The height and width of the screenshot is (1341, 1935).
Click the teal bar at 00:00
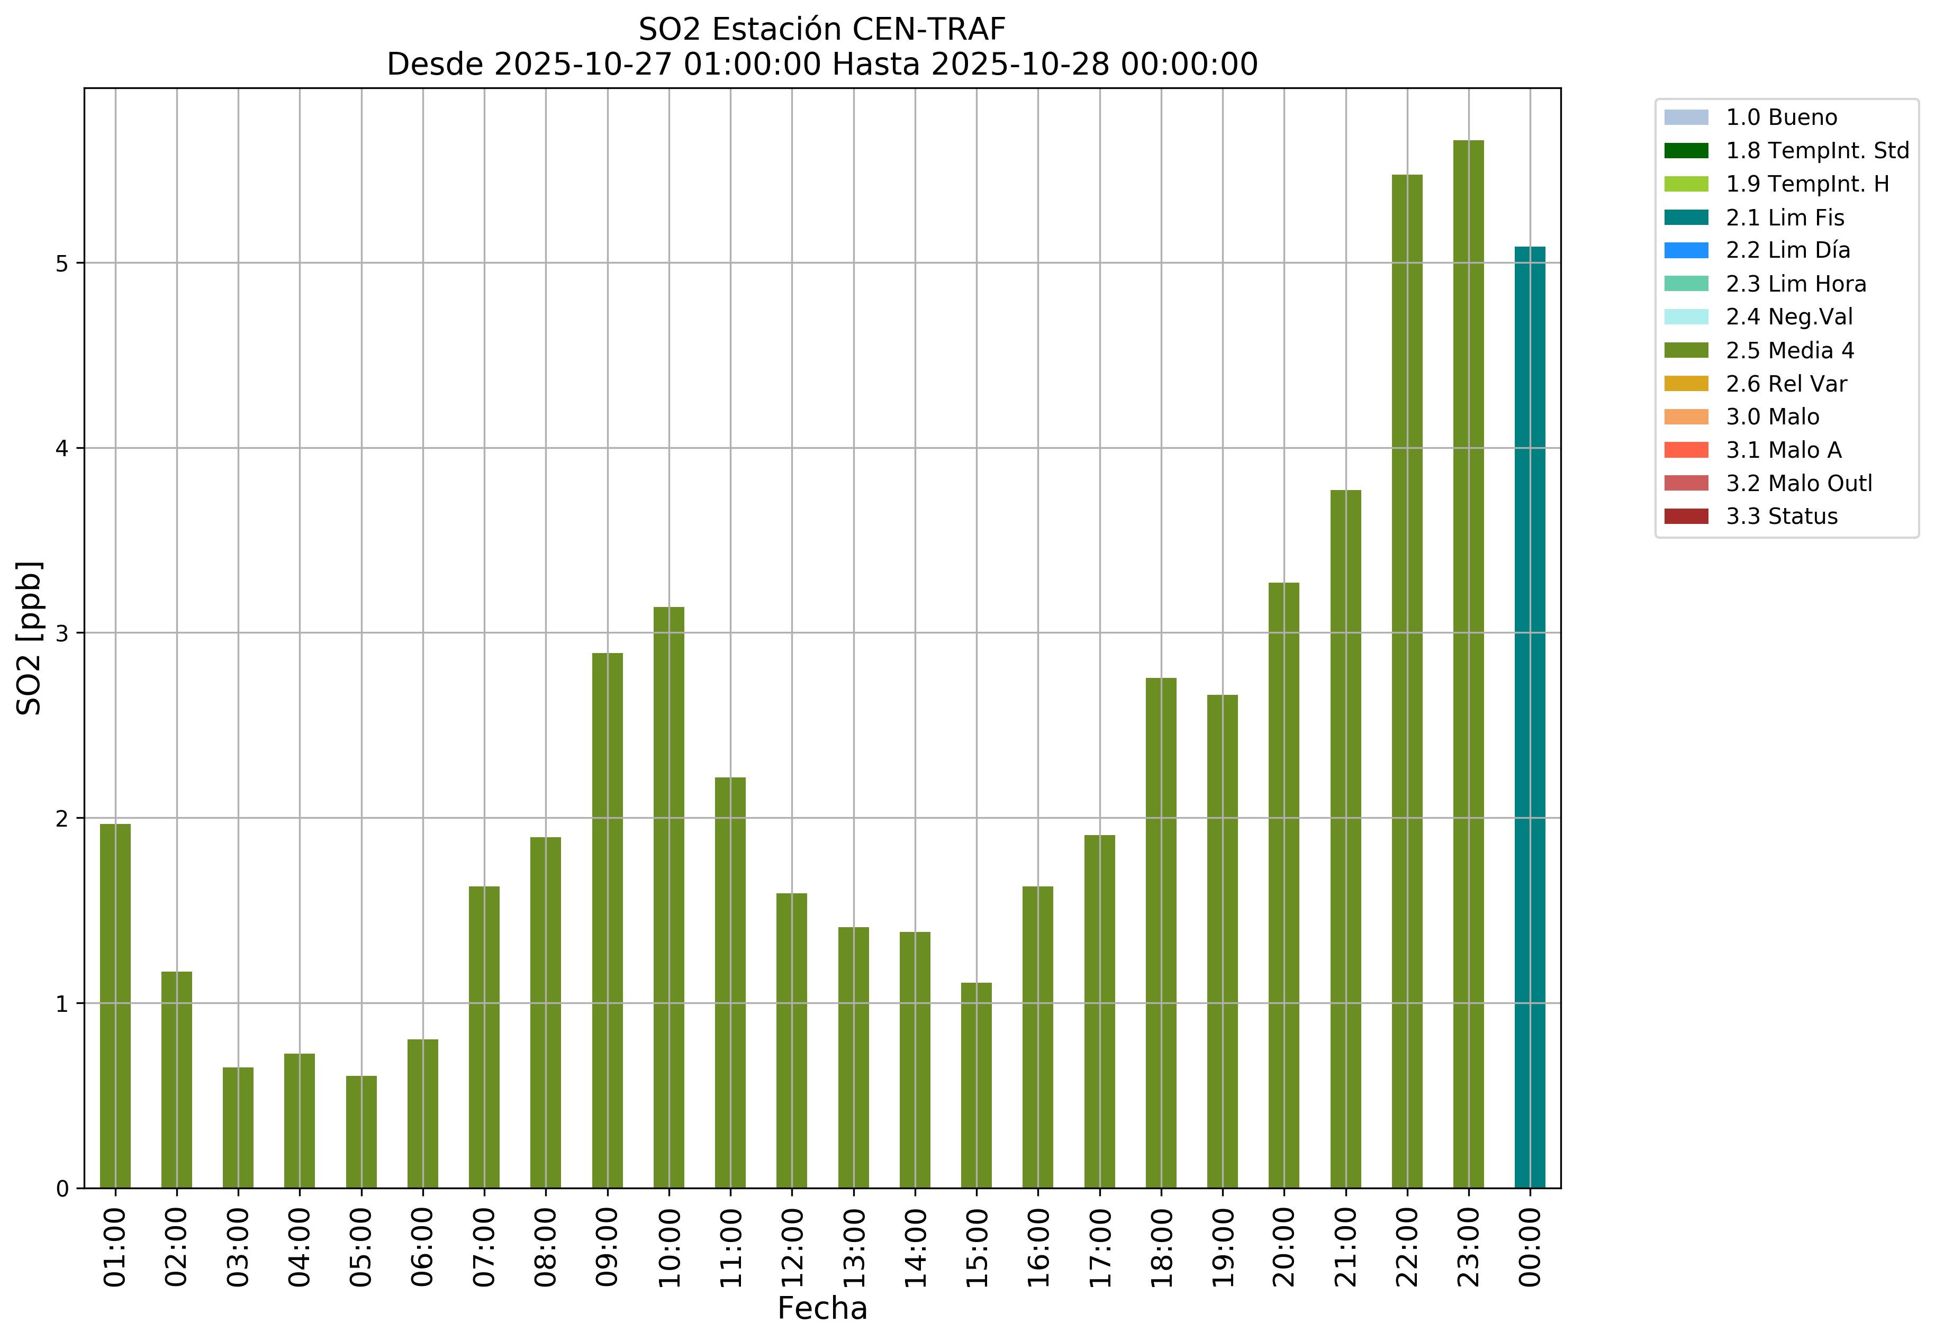tap(1529, 717)
